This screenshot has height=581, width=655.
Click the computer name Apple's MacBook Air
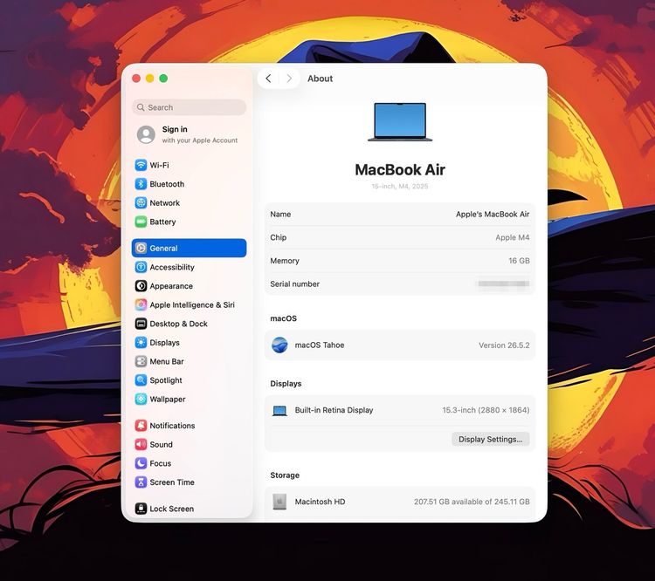(x=493, y=214)
